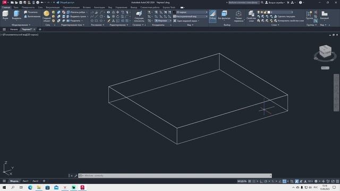Add a new layout with plus button

coord(44,181)
